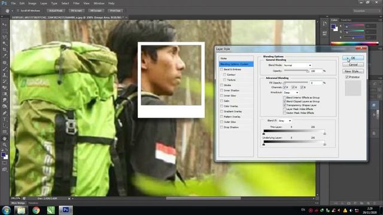This screenshot has height=215, width=383.
Task: Select the Healing Brush tool
Action: click(x=5, y=62)
